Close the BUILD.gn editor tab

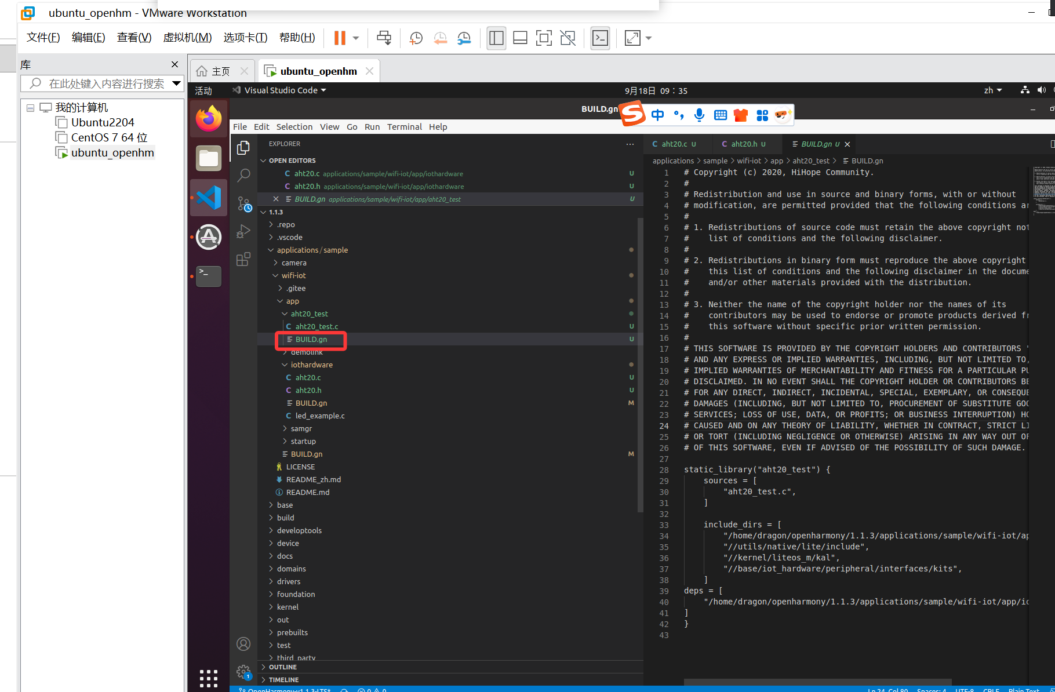(x=847, y=144)
